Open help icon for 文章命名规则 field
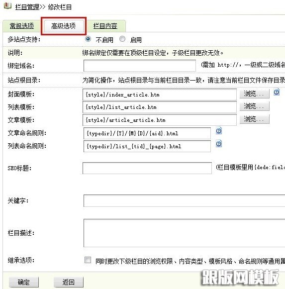This screenshot has width=285, height=289. pos(219,131)
